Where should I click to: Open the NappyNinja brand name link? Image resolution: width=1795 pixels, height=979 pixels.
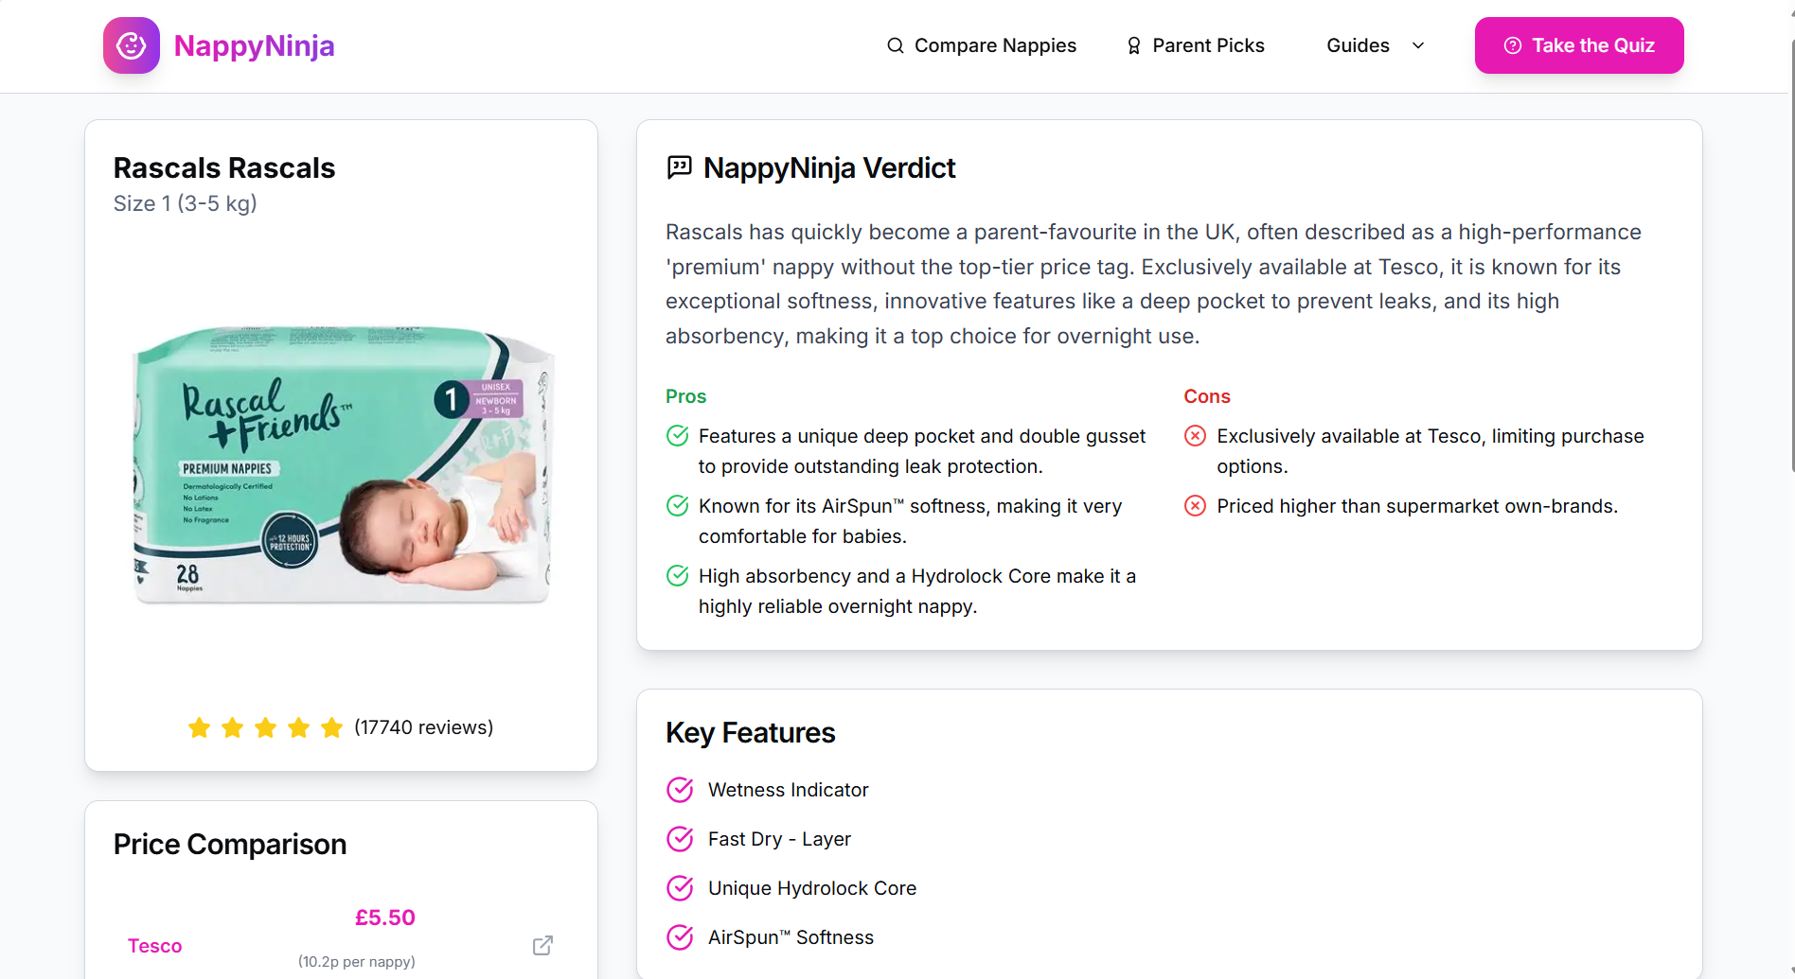point(254,45)
